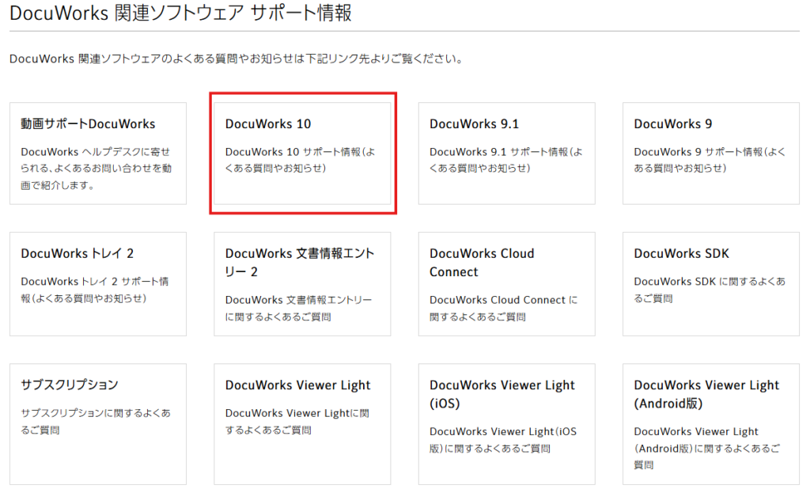
Task: Open the DocuWorks Viewer Light (Android版) card
Action: (711, 424)
